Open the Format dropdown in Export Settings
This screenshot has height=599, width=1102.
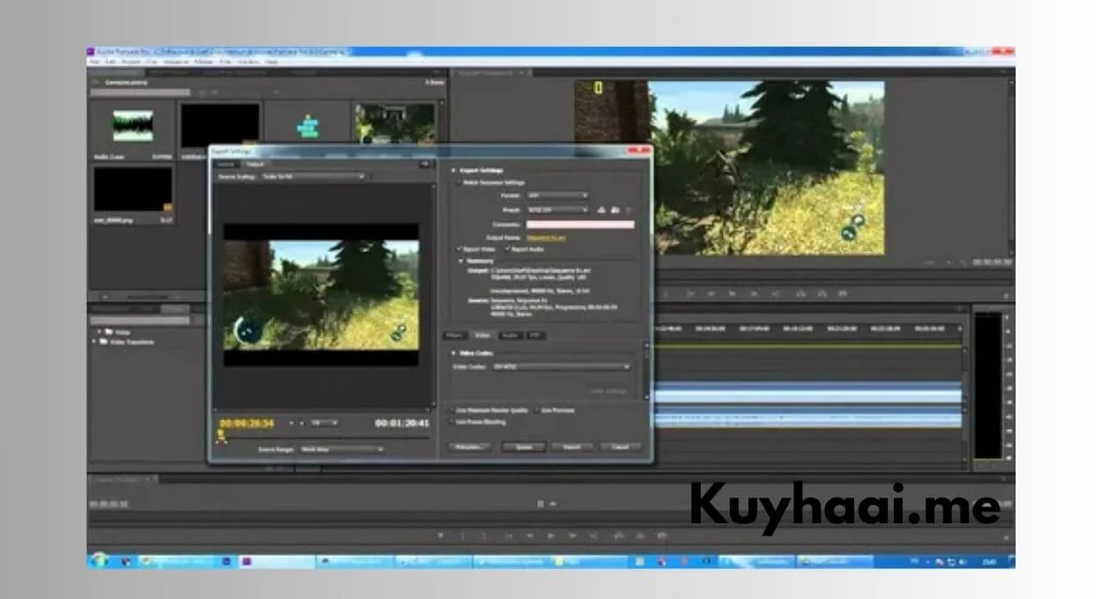coord(557,196)
